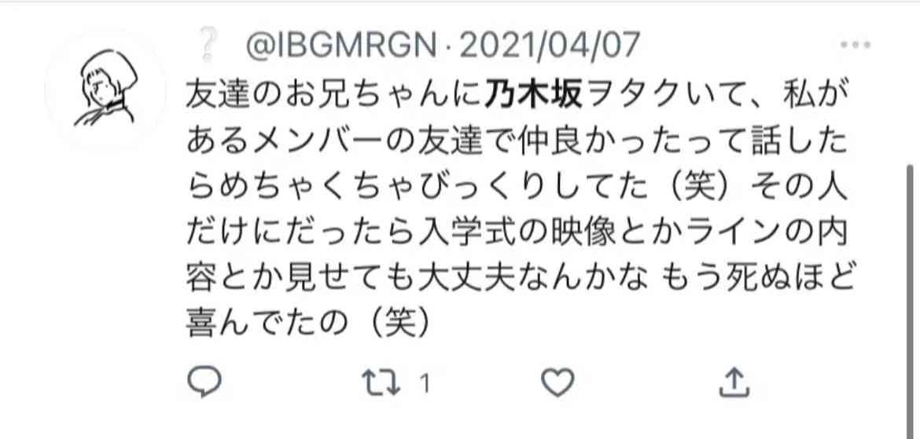The height and width of the screenshot is (439, 920).
Task: Click the retweet count number 1
Action: [425, 384]
